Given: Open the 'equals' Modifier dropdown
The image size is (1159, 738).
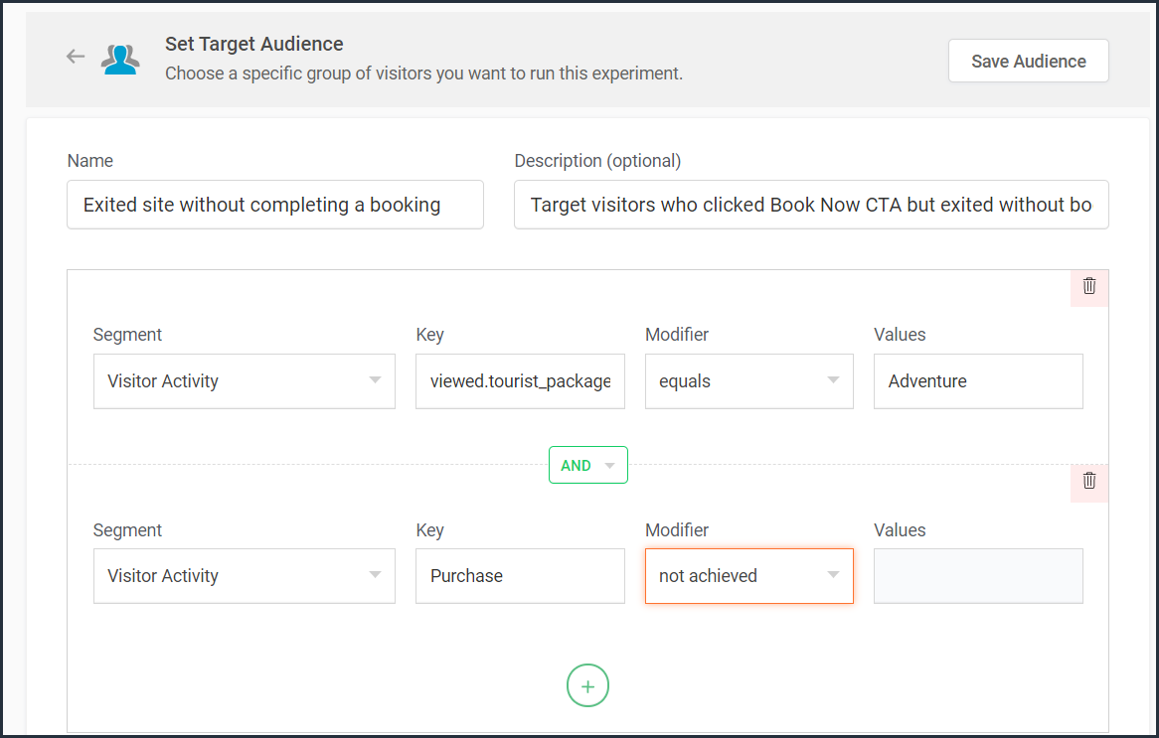Looking at the screenshot, I should [748, 381].
